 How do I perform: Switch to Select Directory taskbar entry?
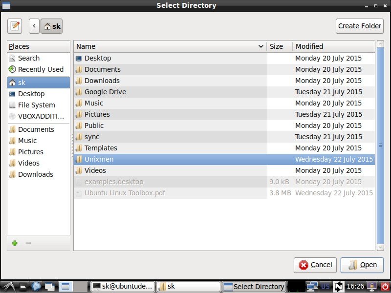254,287
